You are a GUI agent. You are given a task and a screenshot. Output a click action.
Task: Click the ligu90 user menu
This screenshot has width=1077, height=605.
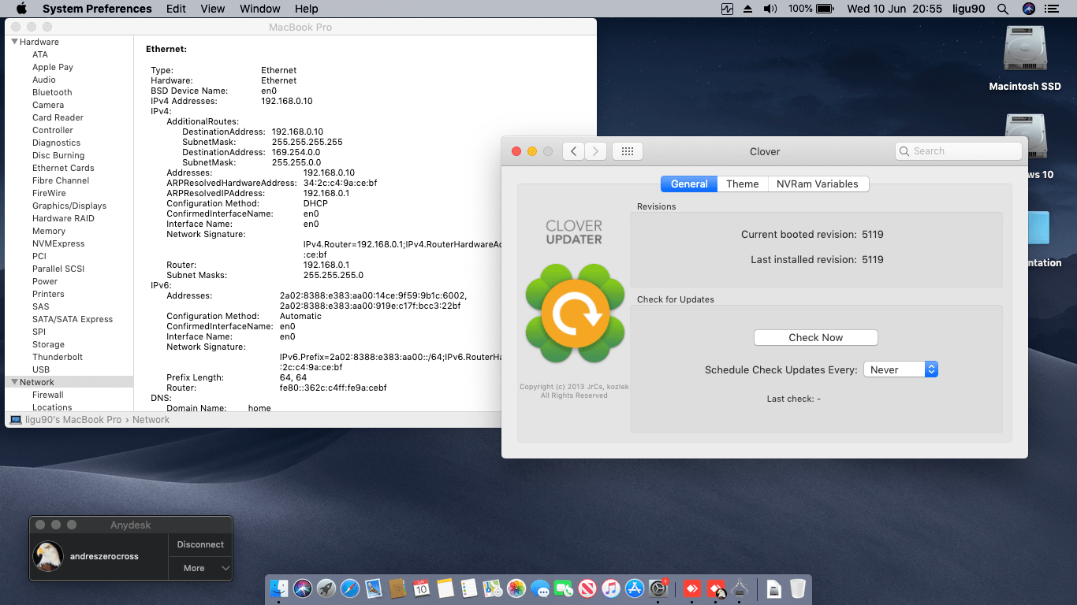pyautogui.click(x=968, y=9)
